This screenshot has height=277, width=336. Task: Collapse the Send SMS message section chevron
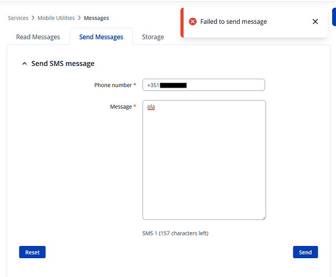(24, 64)
